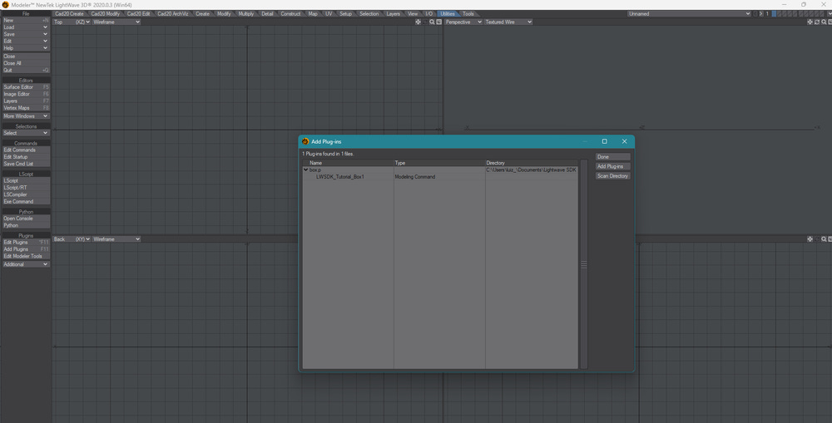Click Edit Modeler Tools button
Image resolution: width=832 pixels, height=423 pixels.
point(26,256)
